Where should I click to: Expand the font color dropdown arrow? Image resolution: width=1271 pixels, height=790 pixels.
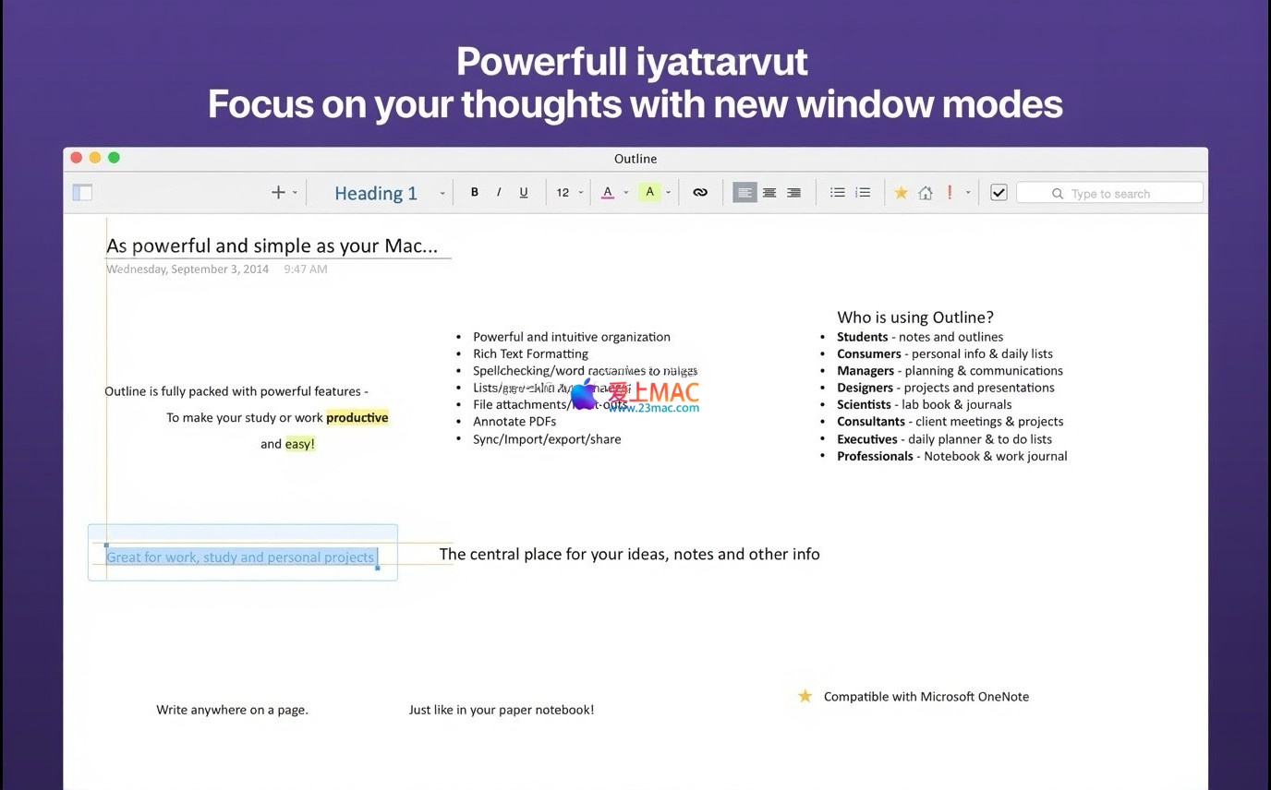(625, 193)
